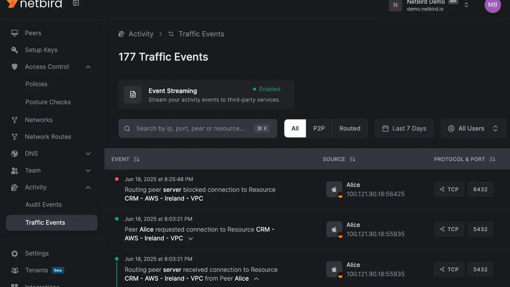Viewport: 510px width, 287px height.
Task: Focus the search by ip, port, peer field
Action: point(198,129)
